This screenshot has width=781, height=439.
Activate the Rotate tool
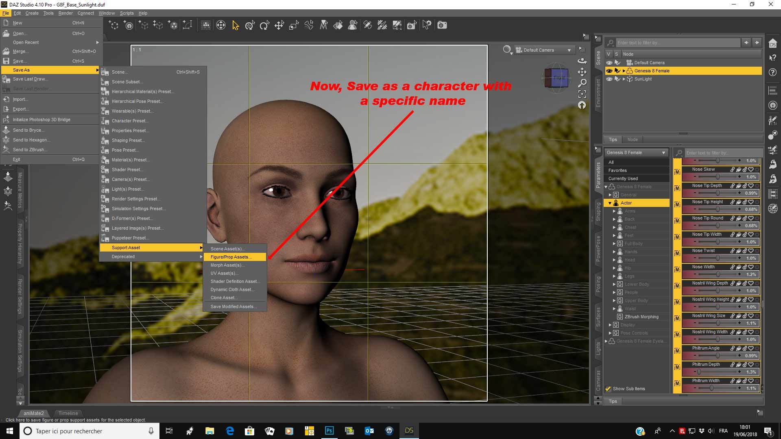(x=264, y=25)
